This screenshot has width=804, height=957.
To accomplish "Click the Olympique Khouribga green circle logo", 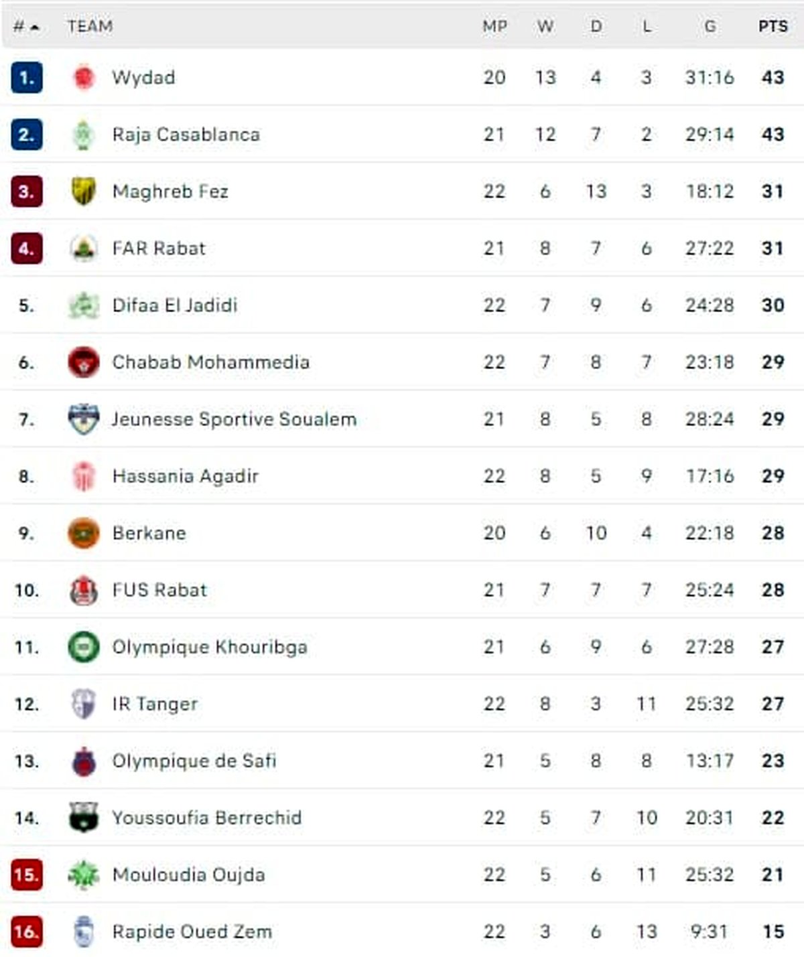I will pyautogui.click(x=84, y=647).
